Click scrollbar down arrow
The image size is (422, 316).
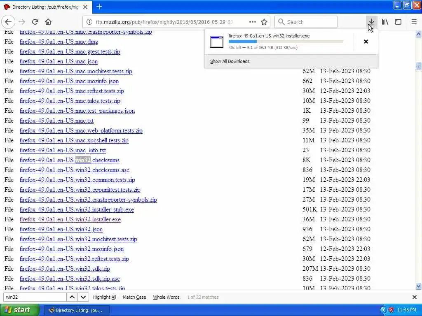[418, 286]
